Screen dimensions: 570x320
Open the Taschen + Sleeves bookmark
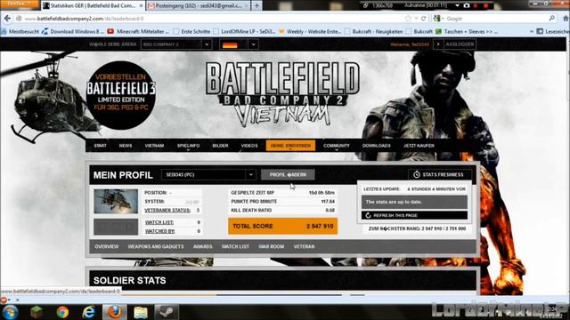[467, 32]
